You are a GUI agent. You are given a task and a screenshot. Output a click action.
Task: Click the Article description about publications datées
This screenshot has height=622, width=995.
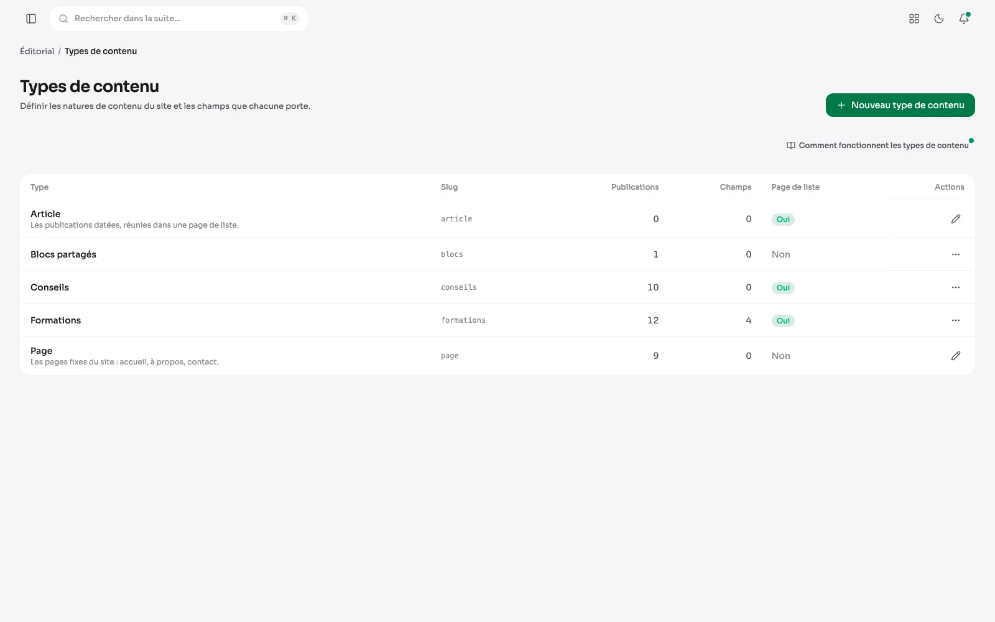pos(134,225)
